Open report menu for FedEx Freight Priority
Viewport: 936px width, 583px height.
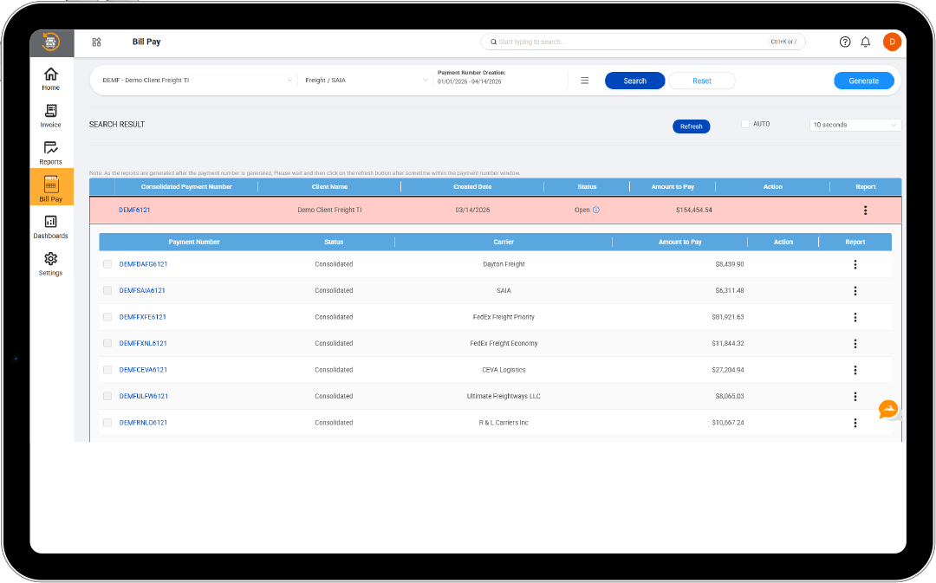855,317
